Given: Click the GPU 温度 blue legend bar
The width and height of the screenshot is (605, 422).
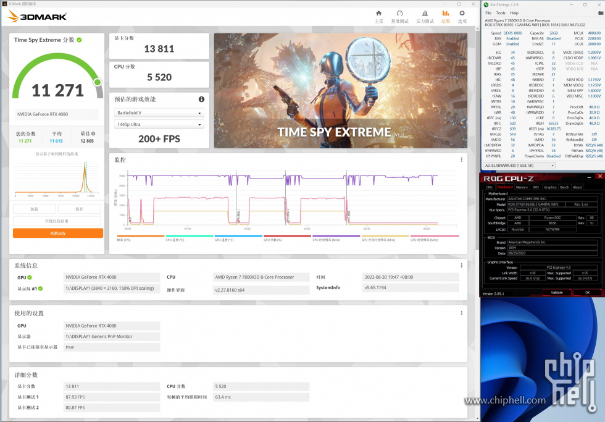Looking at the screenshot, I should click(238, 236).
